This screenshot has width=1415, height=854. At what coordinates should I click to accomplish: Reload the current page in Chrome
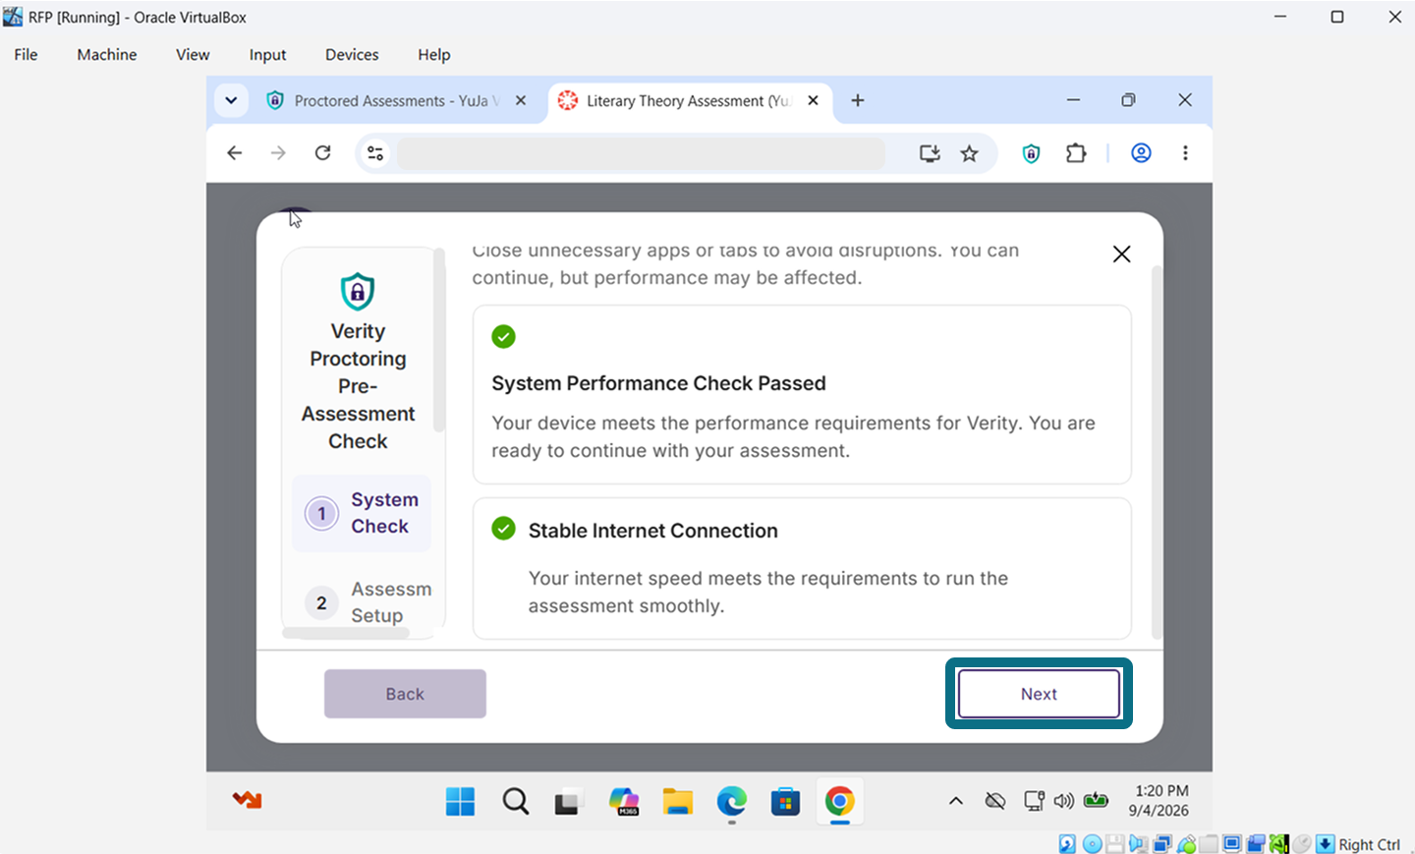(322, 152)
